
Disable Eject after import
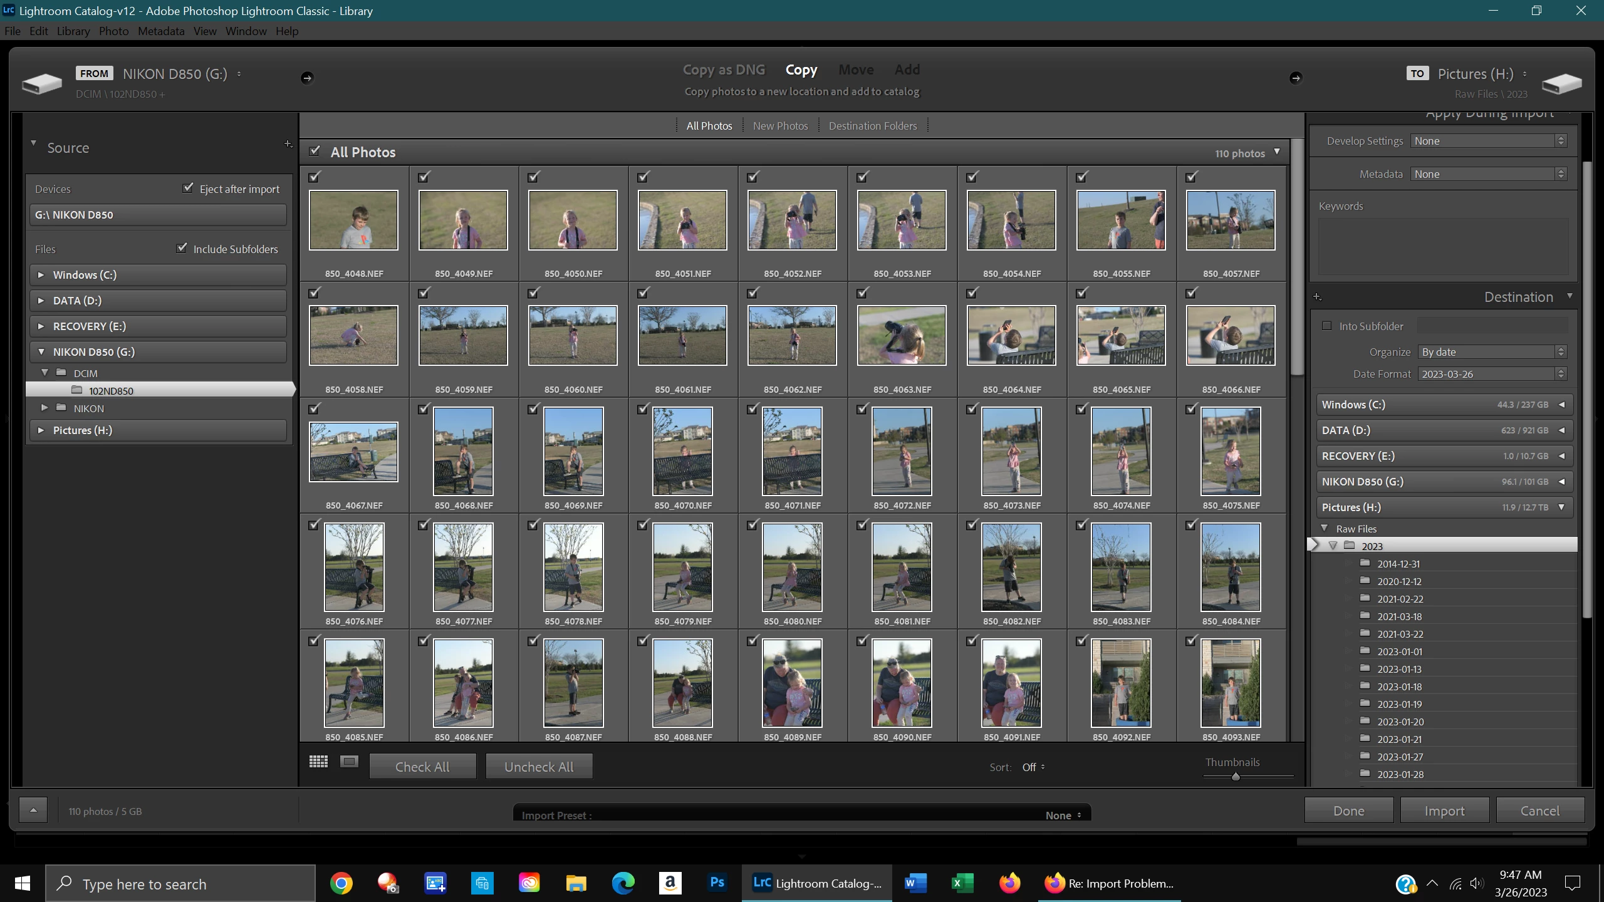tap(188, 188)
